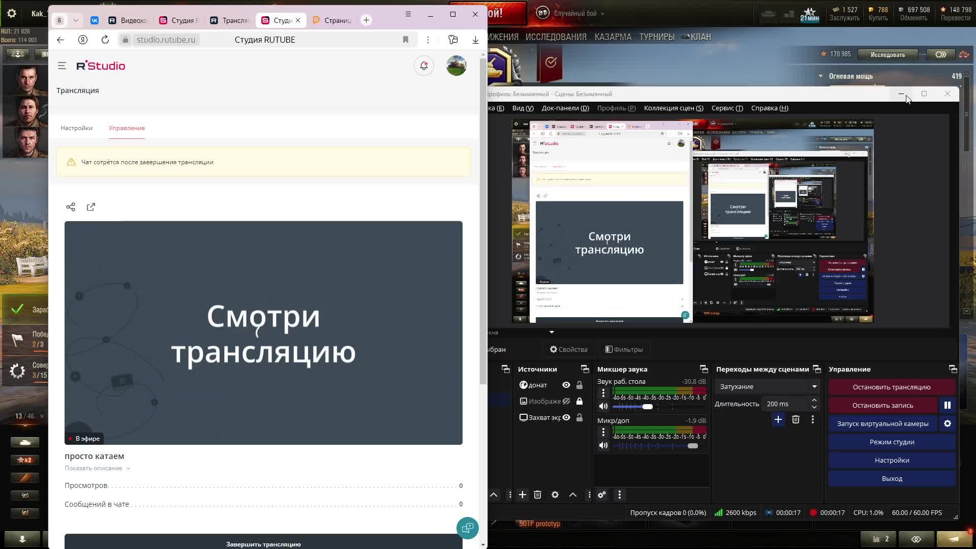Decrease transition duration with down arrow
Viewport: 976px width, 549px height.
coord(814,407)
